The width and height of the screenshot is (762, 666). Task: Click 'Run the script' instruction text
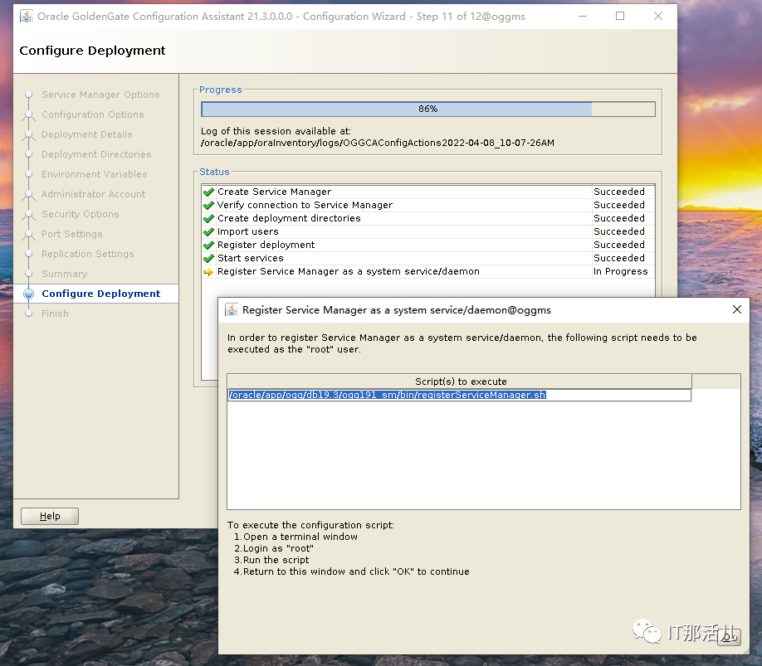(276, 560)
